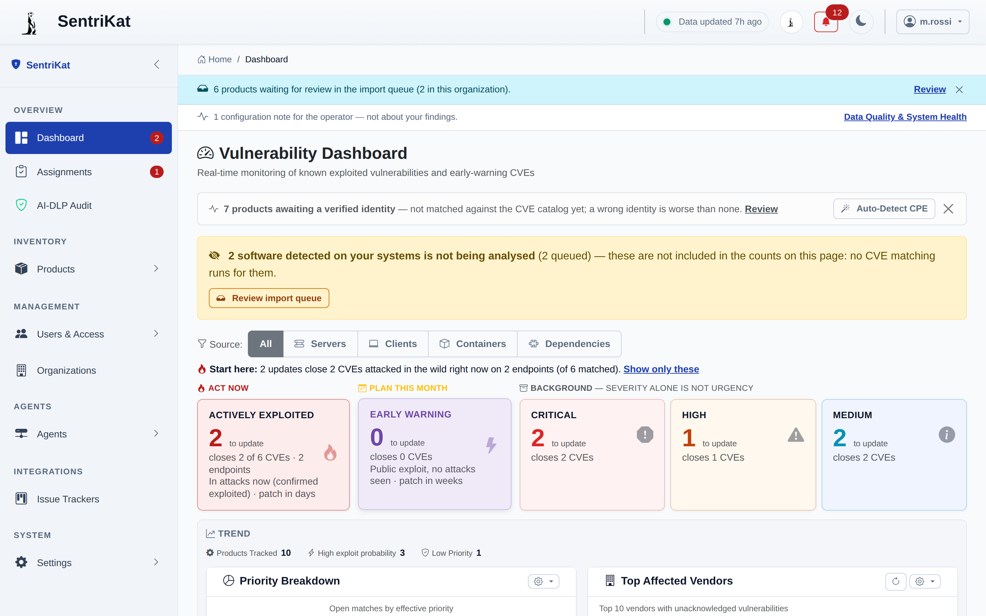The image size is (986, 616).
Task: Click the Users & Access people icon
Action: tap(21, 334)
